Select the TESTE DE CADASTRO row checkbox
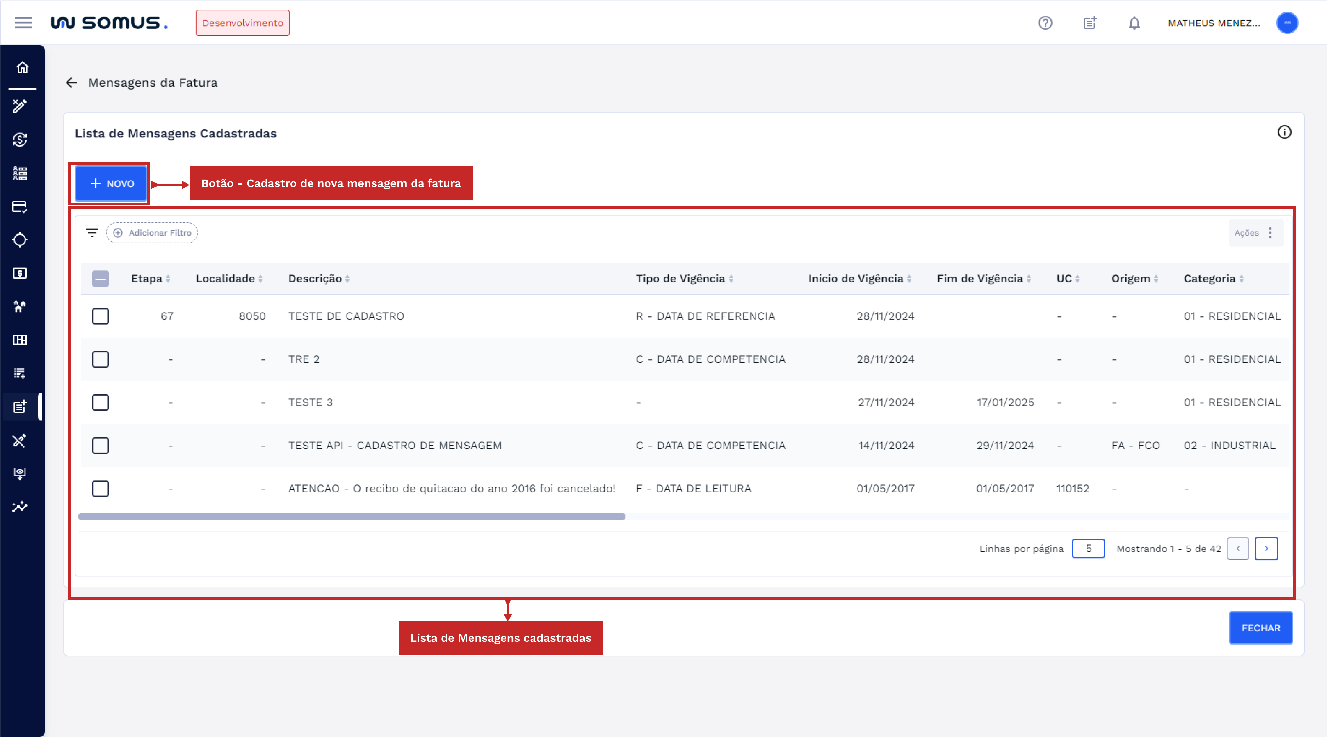Image resolution: width=1327 pixels, height=737 pixels. click(x=101, y=316)
